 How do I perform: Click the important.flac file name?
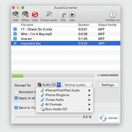(31, 43)
